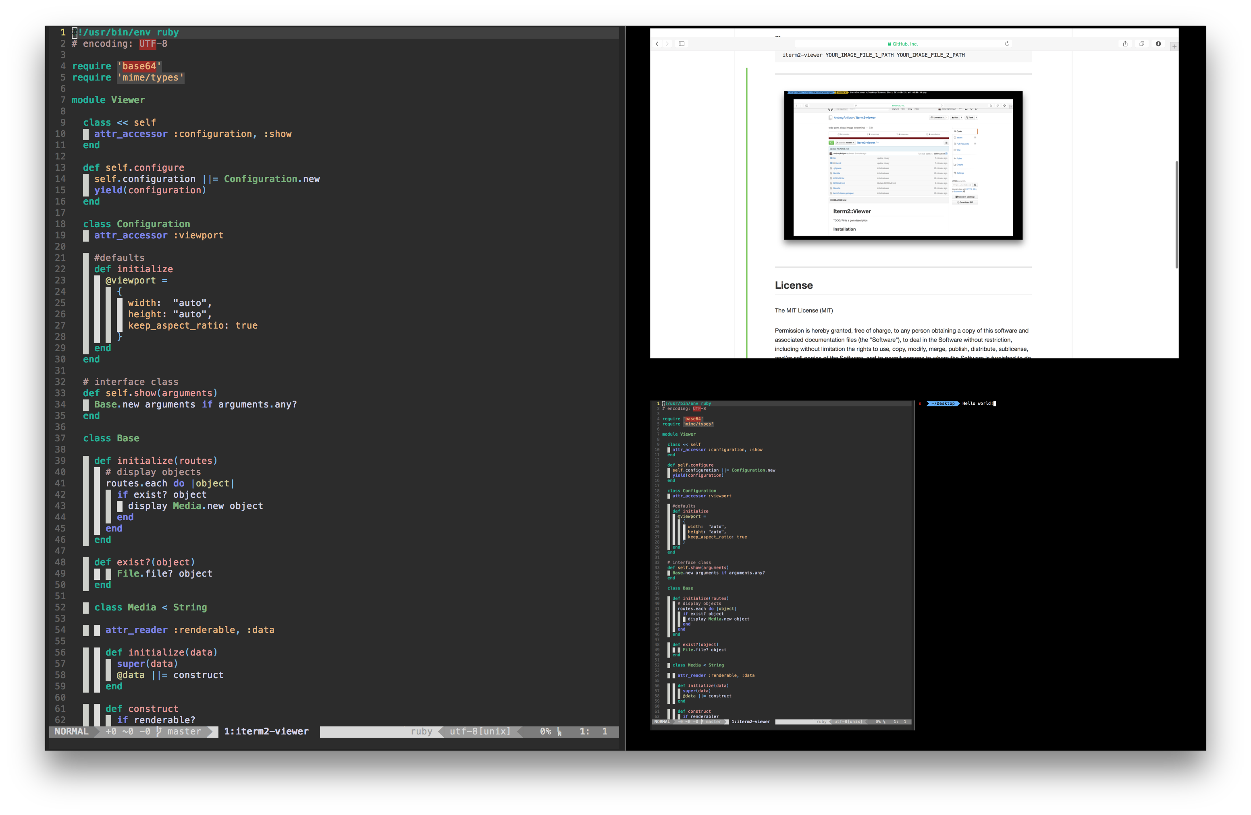Open the Safari downloads list
Image resolution: width=1251 pixels, height=815 pixels.
click(1158, 44)
